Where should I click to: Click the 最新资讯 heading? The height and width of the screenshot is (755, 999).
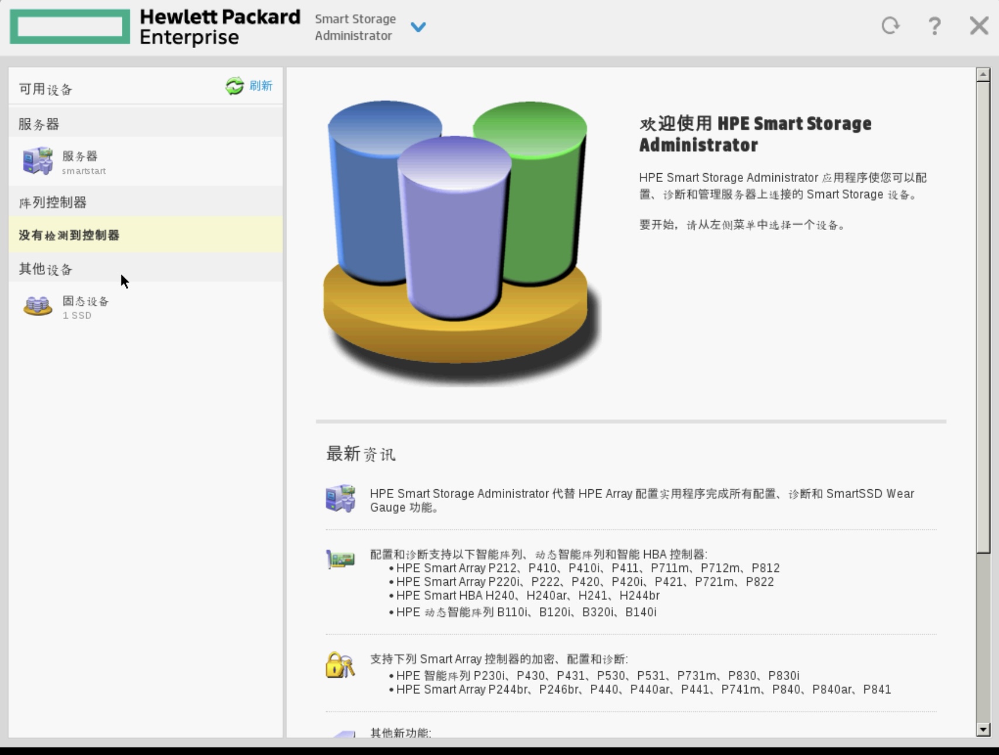coord(361,454)
